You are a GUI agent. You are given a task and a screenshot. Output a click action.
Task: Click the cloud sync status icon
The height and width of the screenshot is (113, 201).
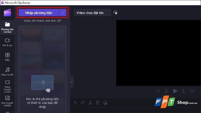click(115, 12)
